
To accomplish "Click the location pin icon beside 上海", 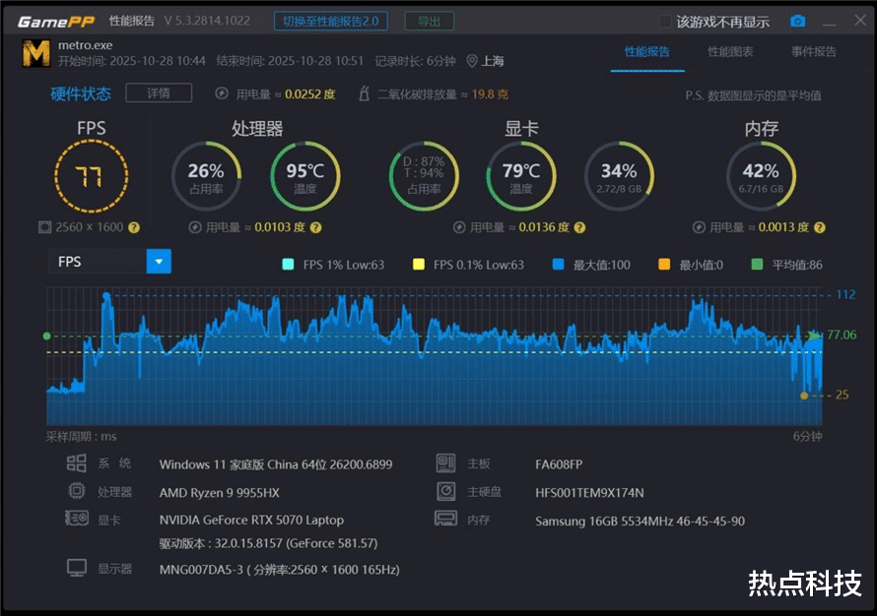I will (x=472, y=61).
